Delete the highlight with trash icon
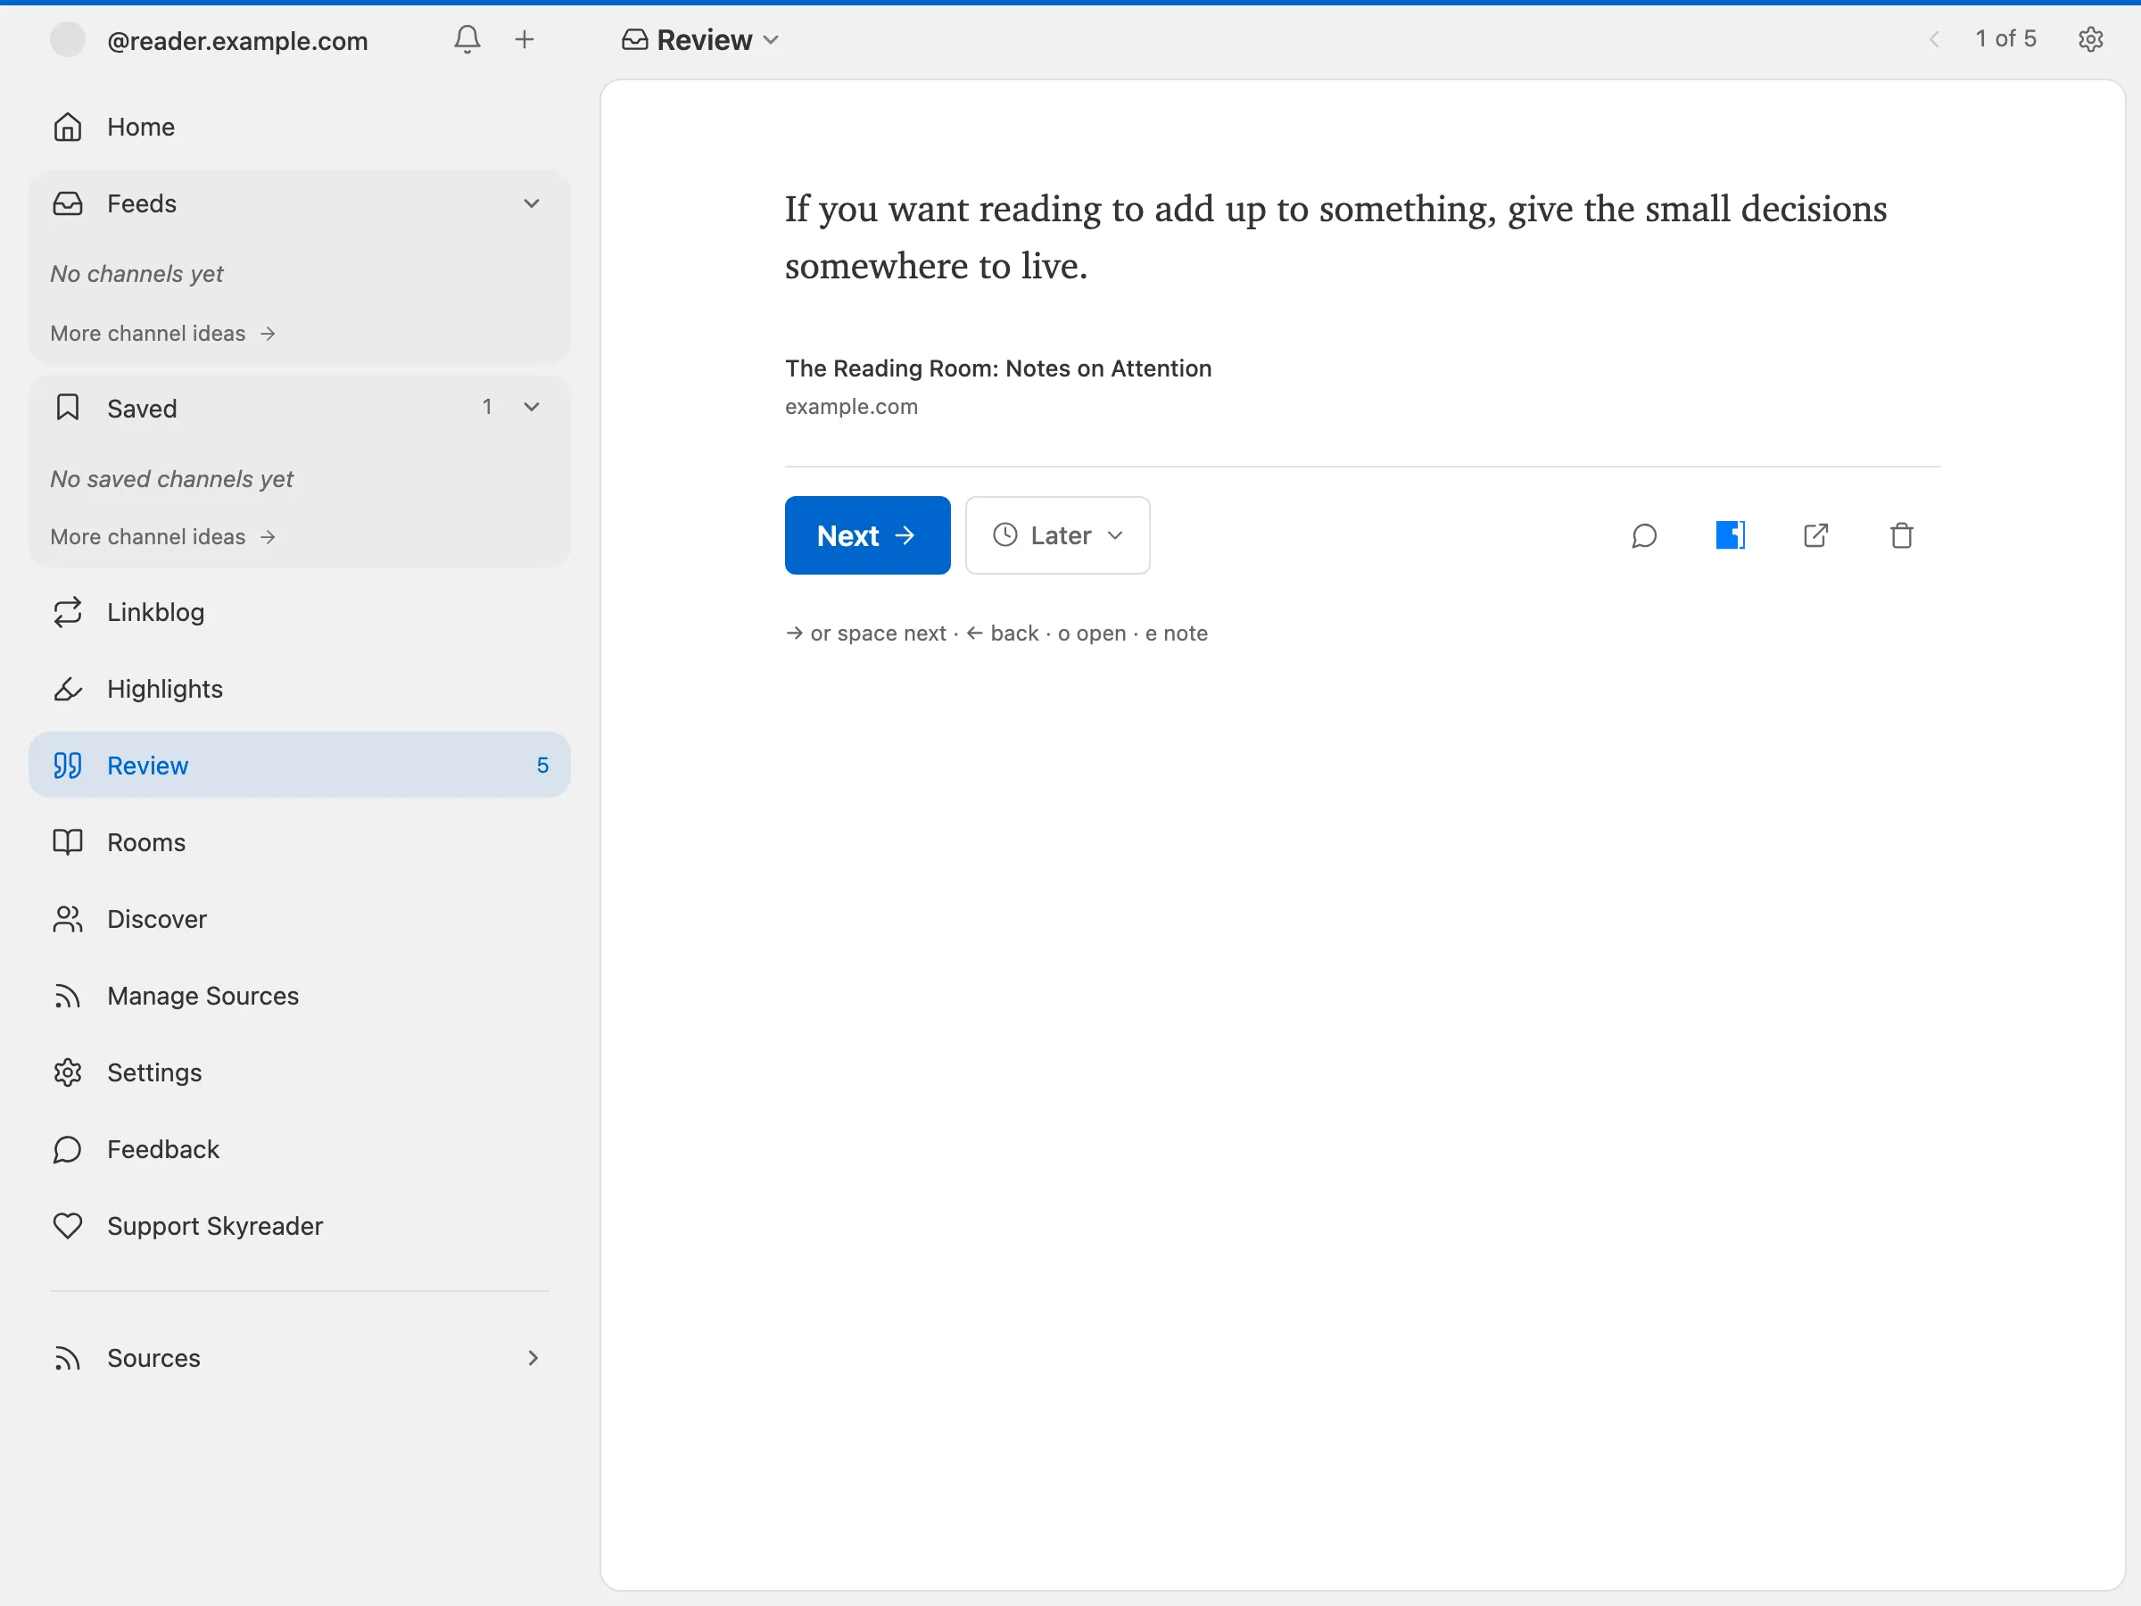2141x1606 pixels. coord(1902,535)
